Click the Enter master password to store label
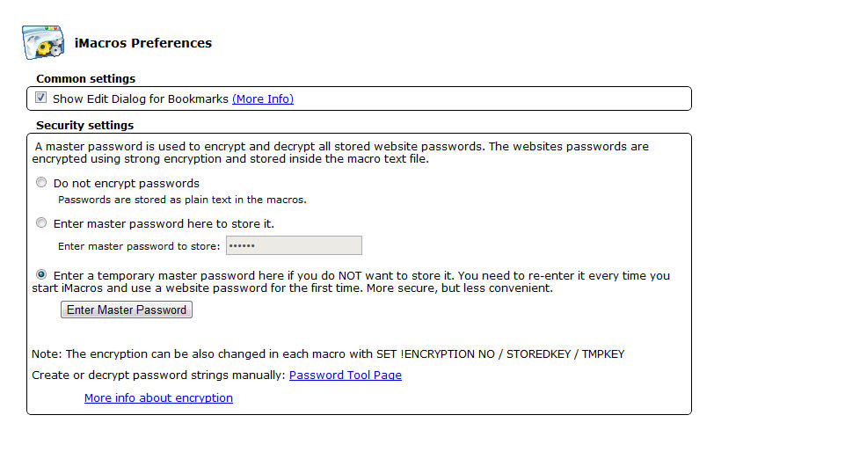Viewport: 867px width, 459px height. (139, 246)
